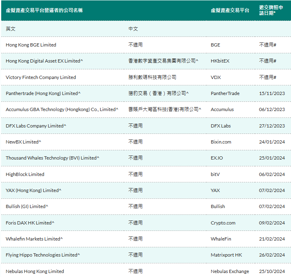Click the 'Bixin.com' platform cell
The height and width of the screenshot is (277, 291).
[221, 142]
